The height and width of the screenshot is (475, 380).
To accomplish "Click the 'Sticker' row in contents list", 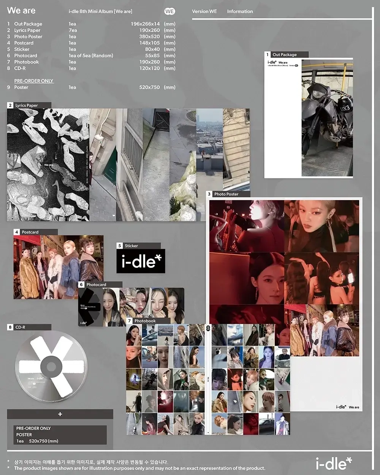I will pos(91,49).
